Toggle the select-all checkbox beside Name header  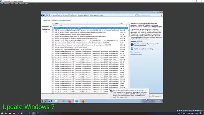(x=53, y=23)
